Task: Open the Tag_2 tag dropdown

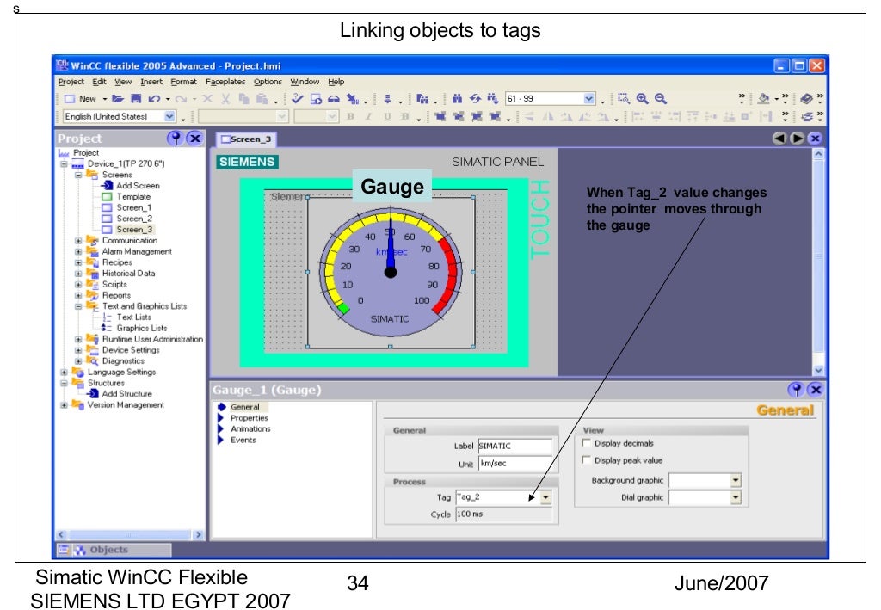Action: tap(545, 497)
